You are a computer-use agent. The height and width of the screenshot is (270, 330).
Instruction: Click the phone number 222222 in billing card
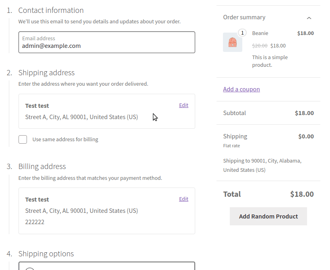(35, 222)
